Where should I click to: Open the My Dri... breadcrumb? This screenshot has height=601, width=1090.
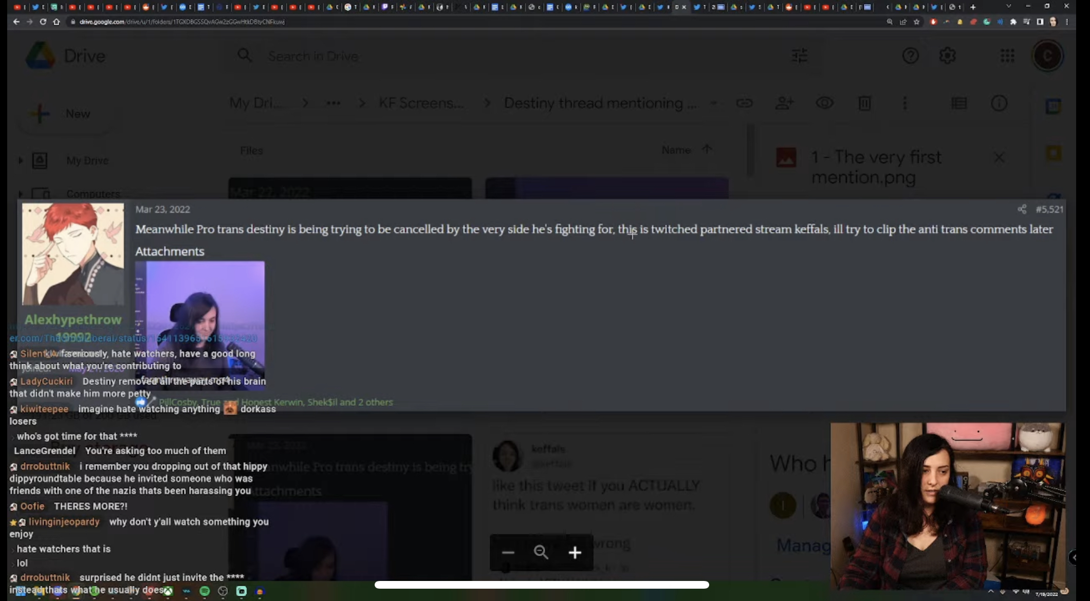click(x=255, y=103)
